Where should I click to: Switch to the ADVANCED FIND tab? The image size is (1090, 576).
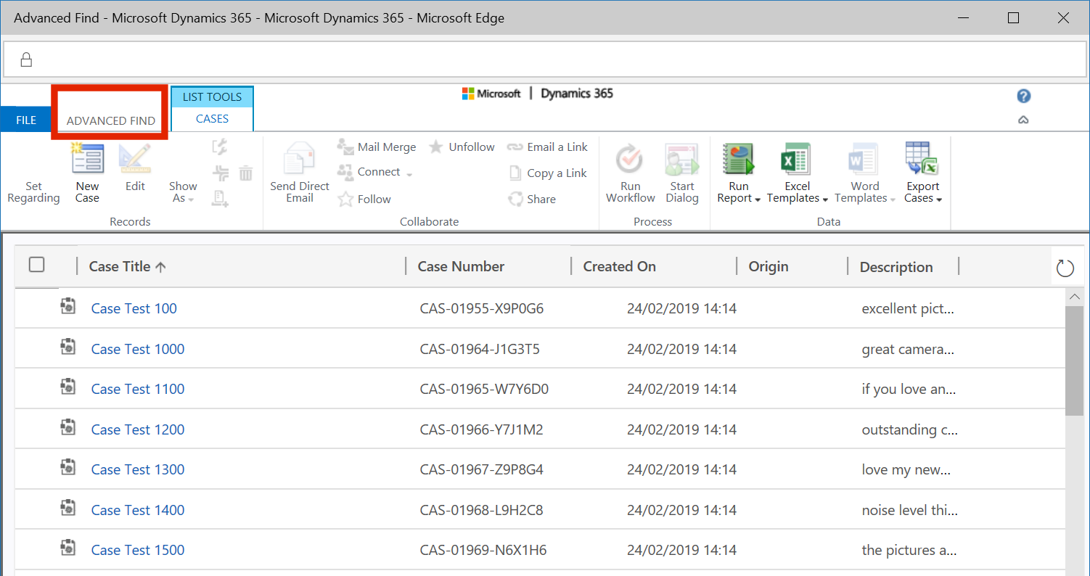click(x=111, y=121)
